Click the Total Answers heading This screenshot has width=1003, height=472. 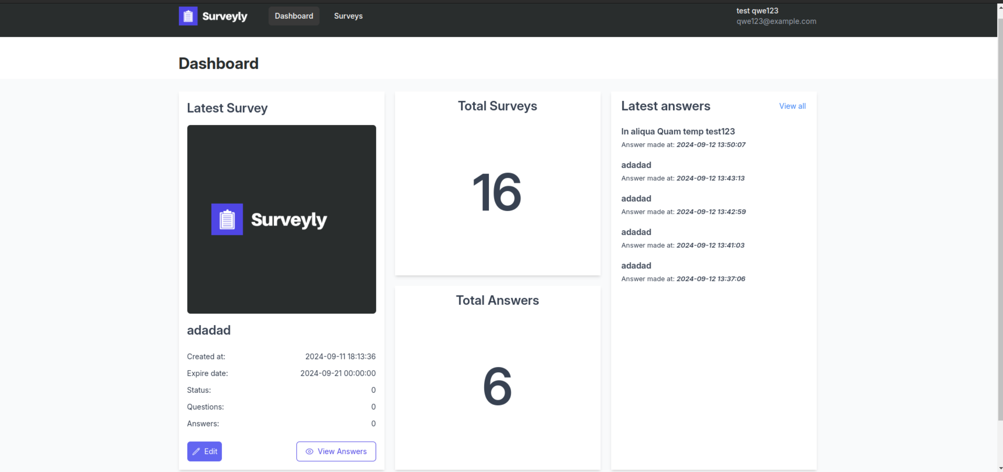coord(497,300)
